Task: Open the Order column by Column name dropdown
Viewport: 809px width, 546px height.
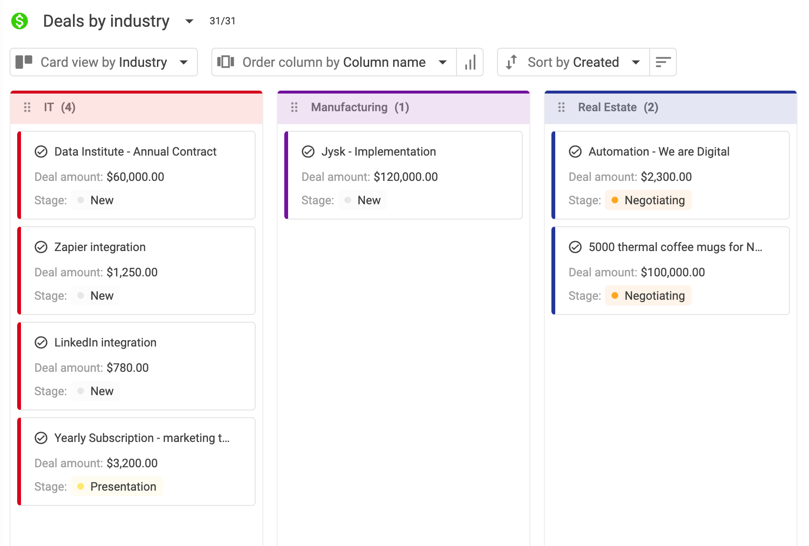Action: click(x=334, y=62)
